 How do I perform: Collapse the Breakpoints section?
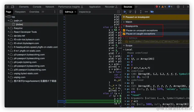[x=124, y=26]
